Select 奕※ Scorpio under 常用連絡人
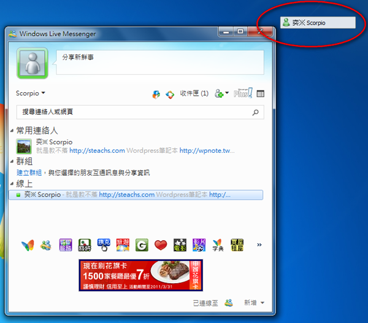This screenshot has height=323, width=368. click(54, 142)
